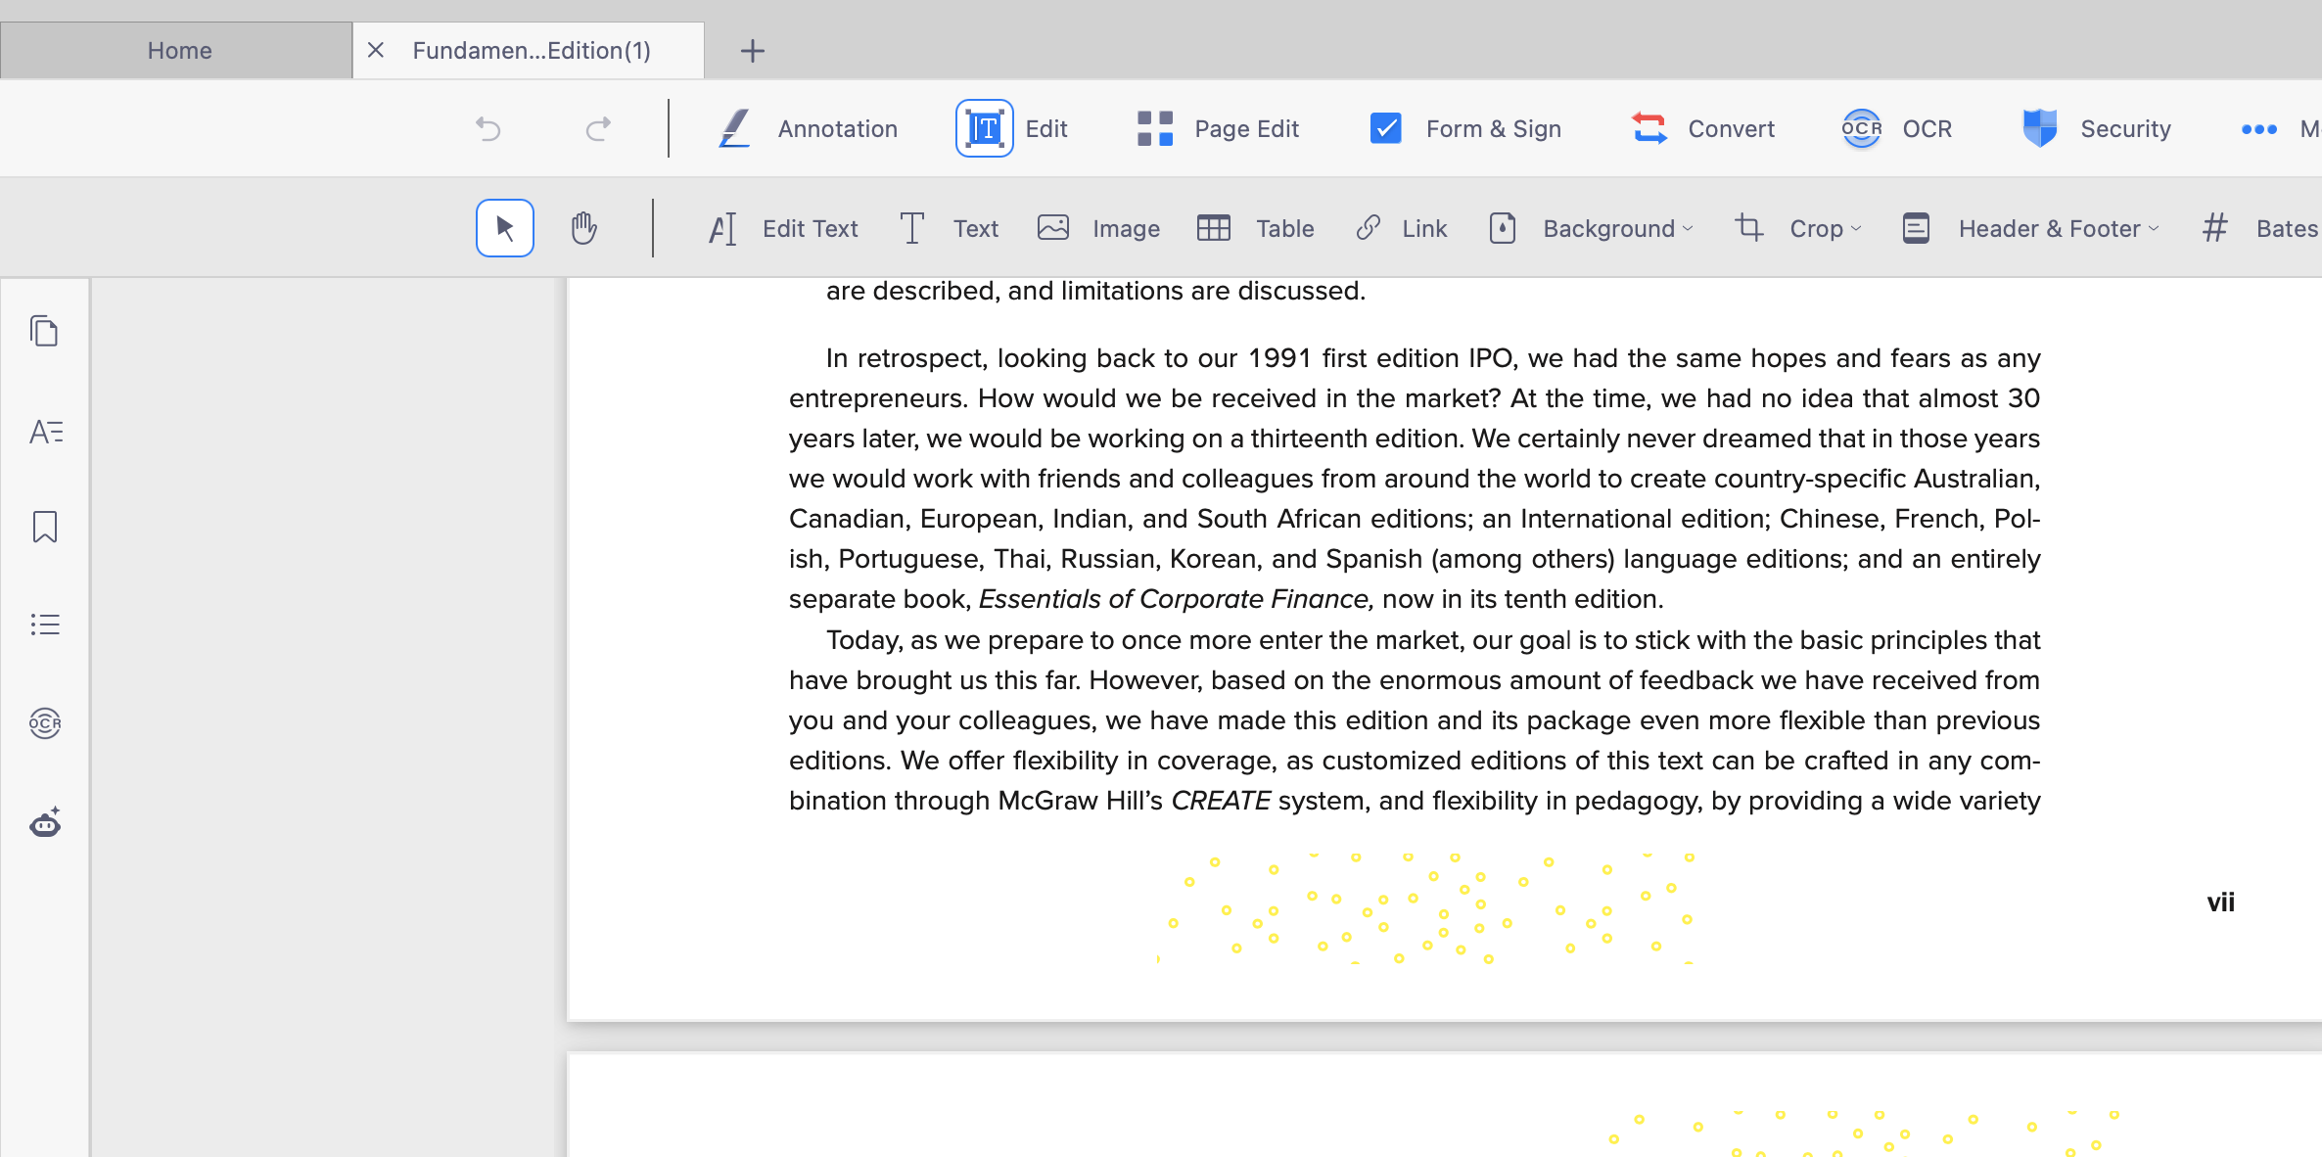Toggle the selection cursor tool
The height and width of the screenshot is (1157, 2322).
coord(503,227)
